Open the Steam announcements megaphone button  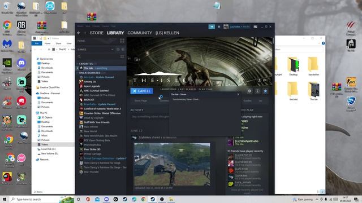212,27
